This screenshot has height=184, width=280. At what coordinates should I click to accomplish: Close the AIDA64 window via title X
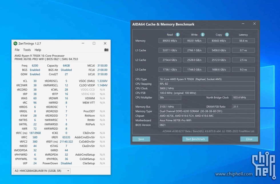point(255,23)
